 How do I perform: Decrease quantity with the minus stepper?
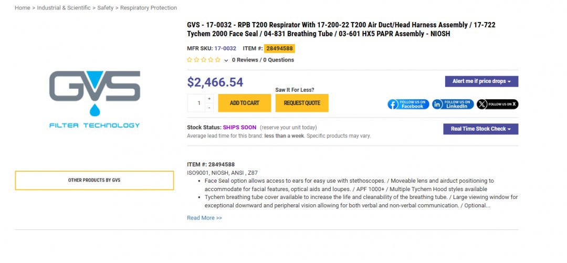click(209, 108)
